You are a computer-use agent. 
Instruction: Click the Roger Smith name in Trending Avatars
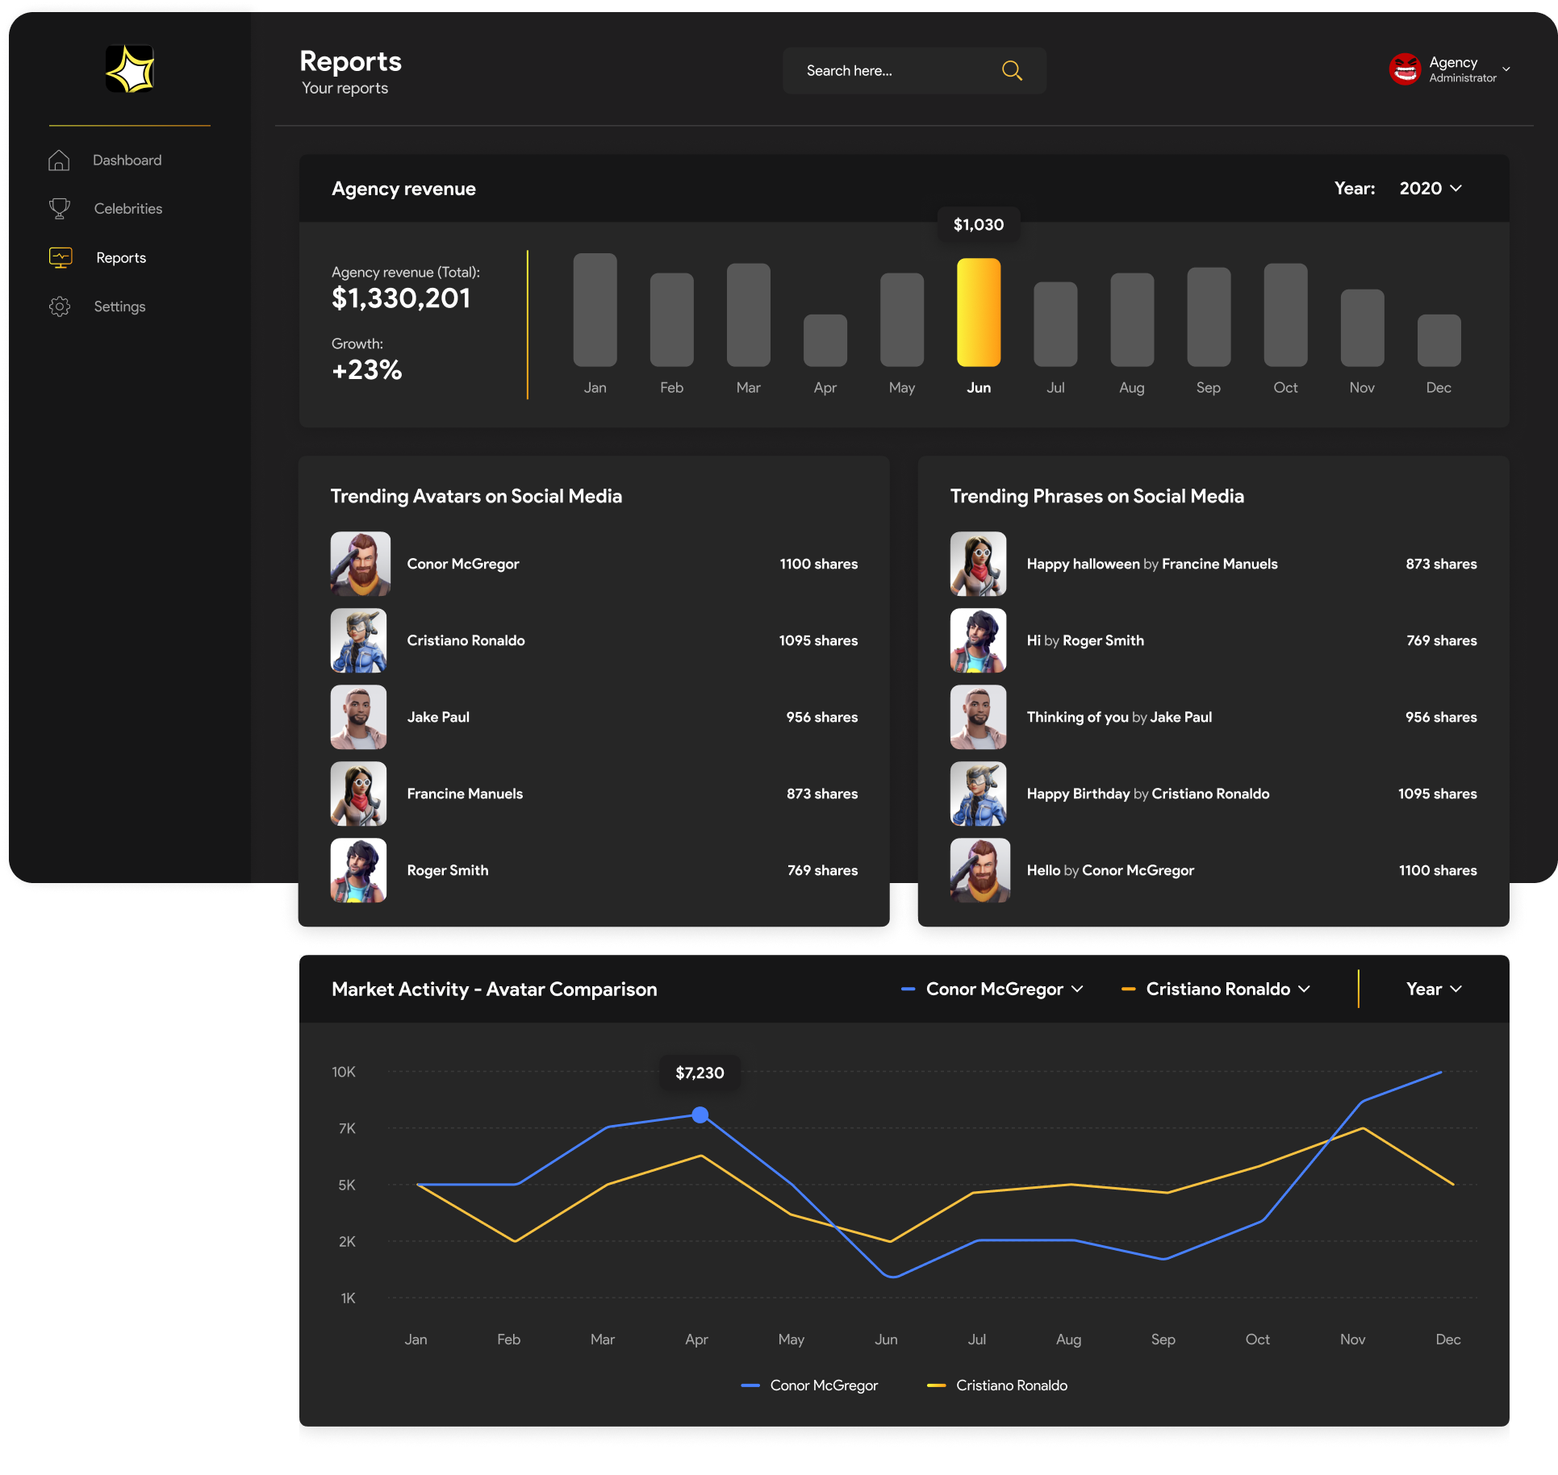(x=448, y=870)
